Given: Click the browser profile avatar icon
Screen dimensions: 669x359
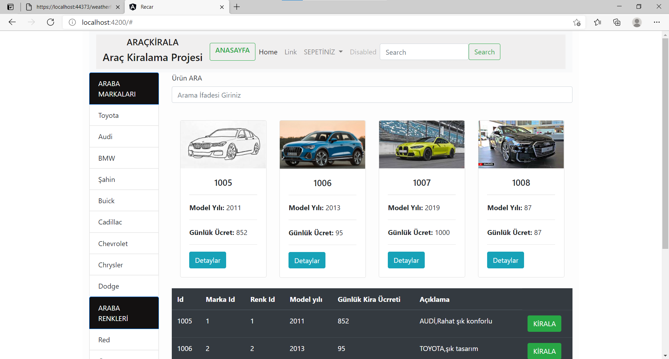Looking at the screenshot, I should pos(637,22).
